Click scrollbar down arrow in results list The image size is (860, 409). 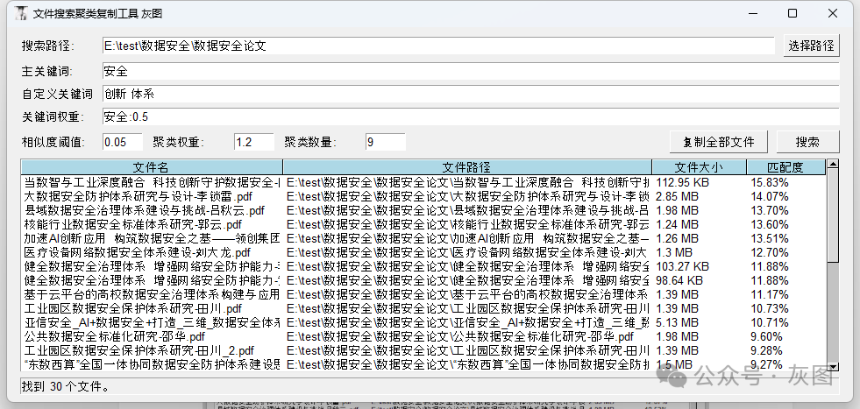(833, 367)
